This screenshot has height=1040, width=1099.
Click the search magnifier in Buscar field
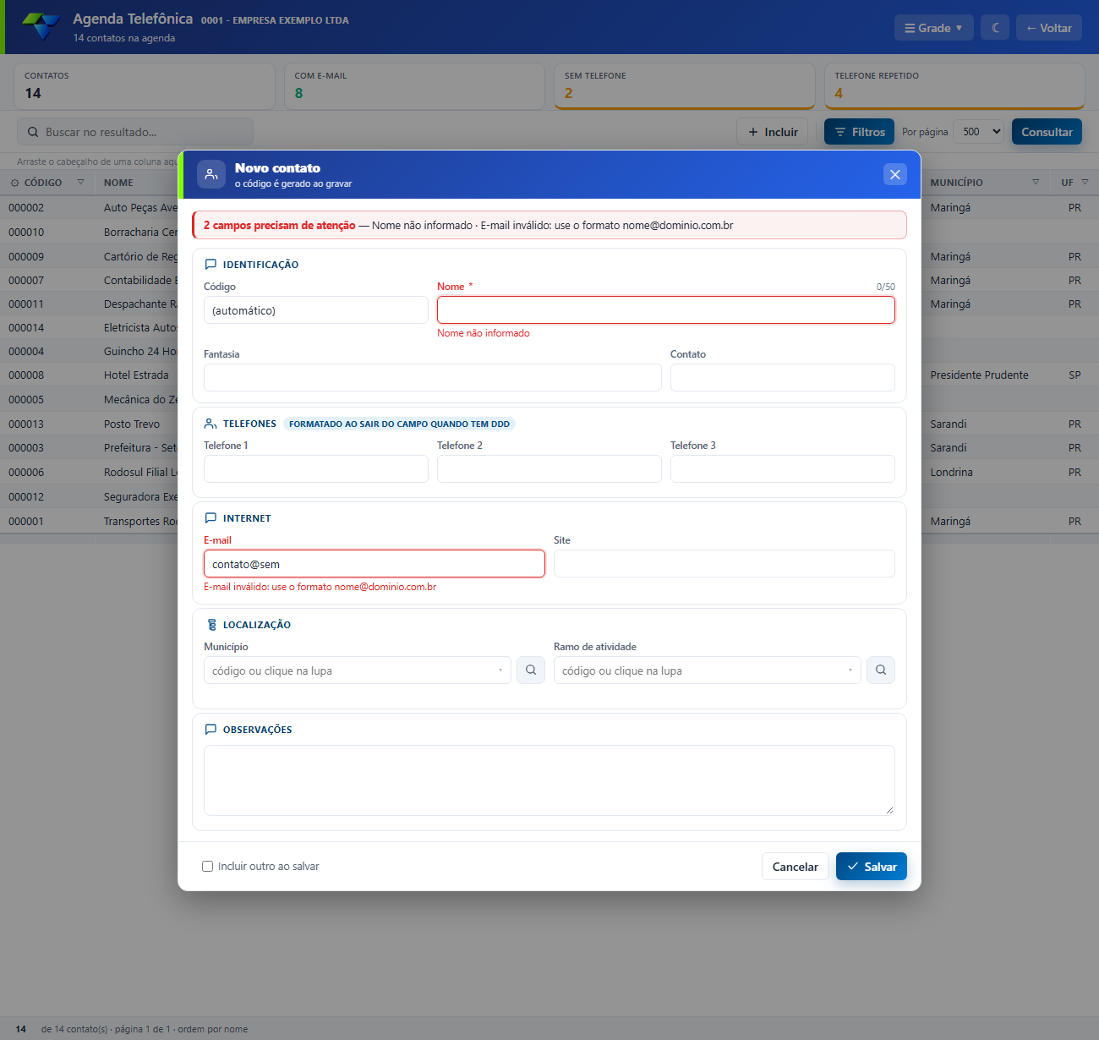point(33,132)
